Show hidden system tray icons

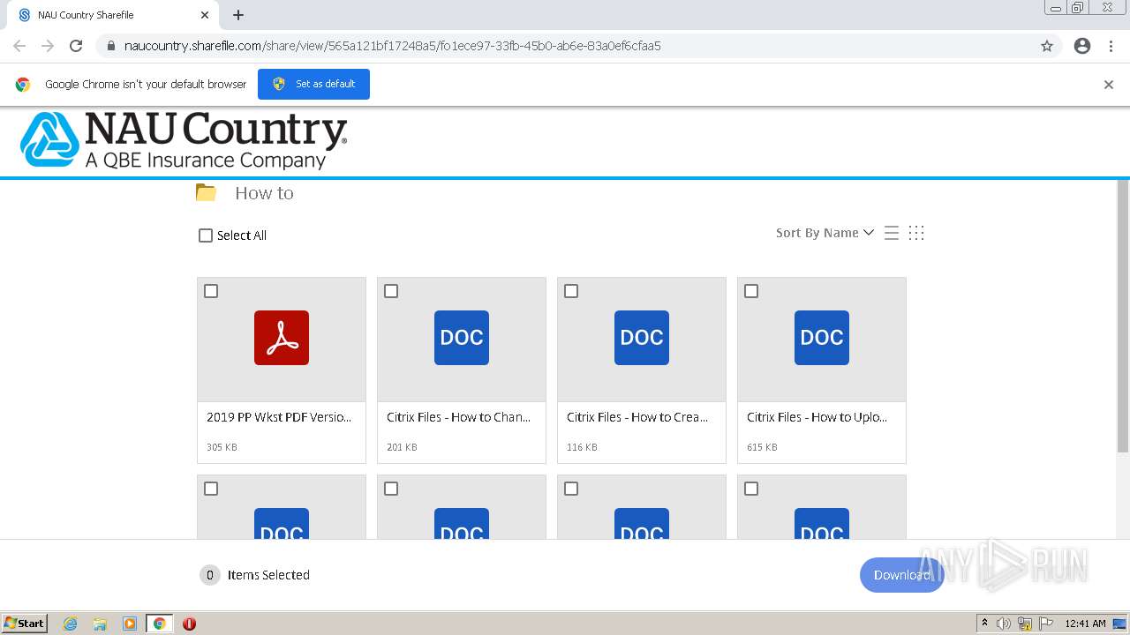click(x=984, y=624)
